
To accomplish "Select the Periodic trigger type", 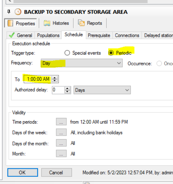I will tap(111, 53).
